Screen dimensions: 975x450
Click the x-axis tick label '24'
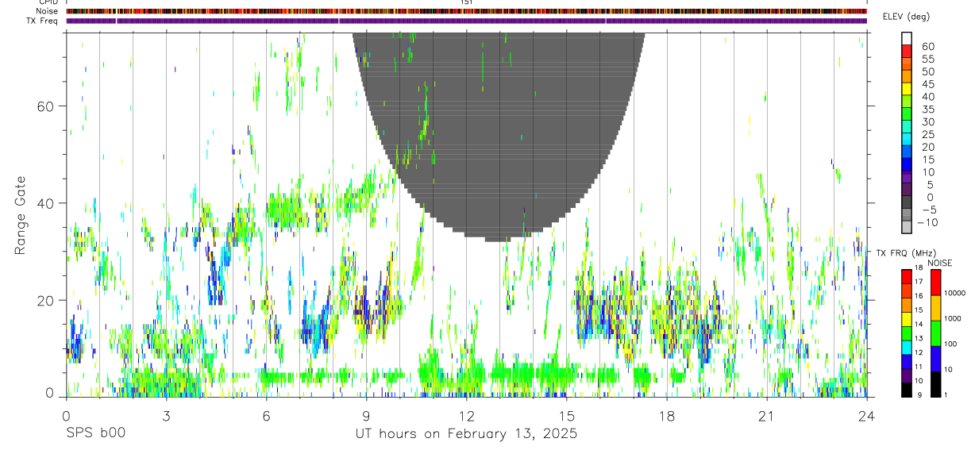point(866,415)
